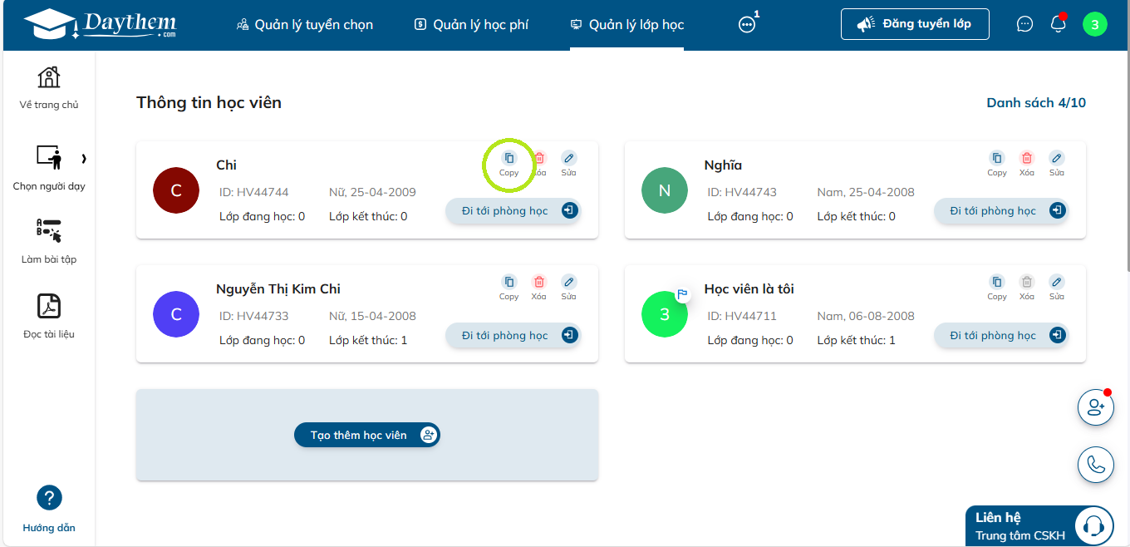The image size is (1130, 547).
Task: Click Đăng tuyển lớp button
Action: pyautogui.click(x=915, y=24)
